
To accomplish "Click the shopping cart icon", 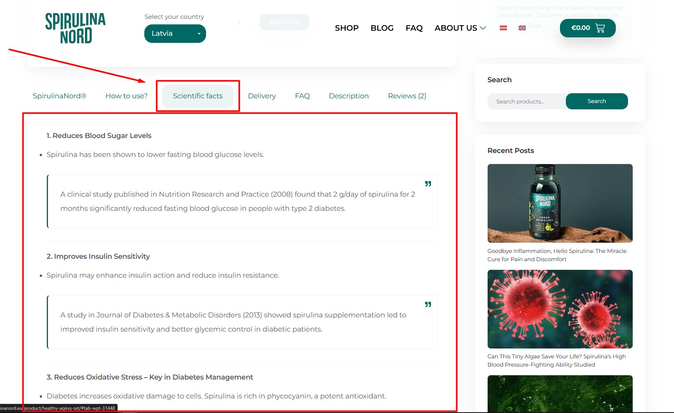I will (600, 28).
